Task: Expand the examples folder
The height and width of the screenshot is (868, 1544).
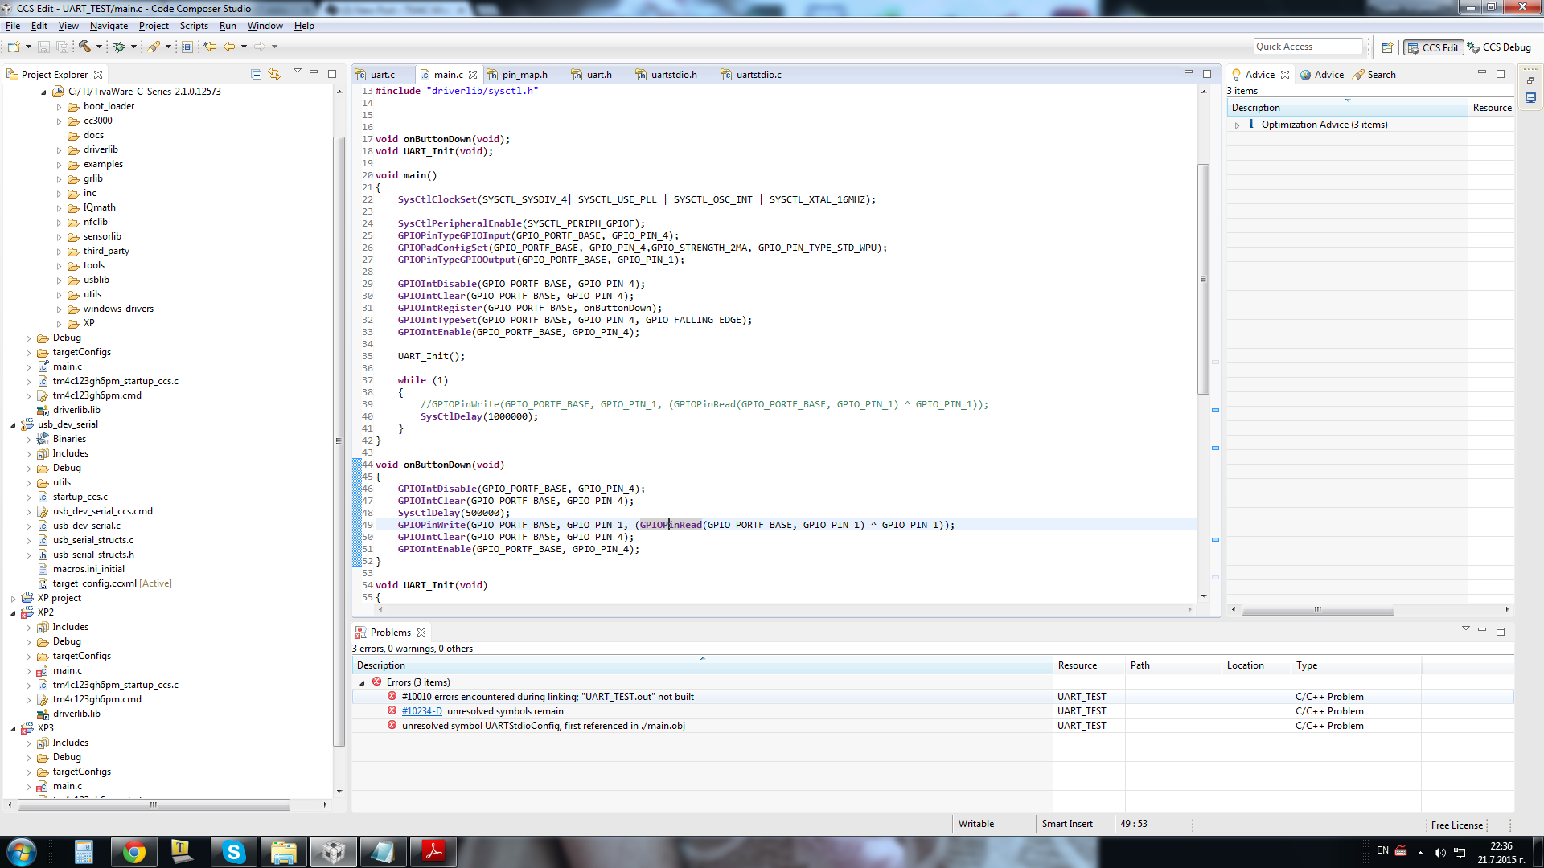Action: point(59,165)
